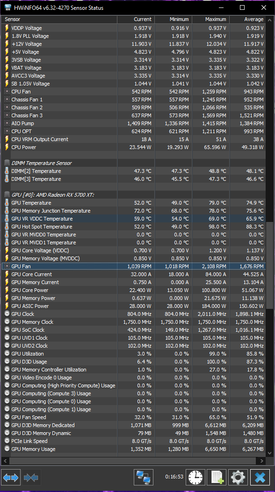Open sensor settings gear icon
Viewport: 275px width, 492px height.
pos(238,478)
